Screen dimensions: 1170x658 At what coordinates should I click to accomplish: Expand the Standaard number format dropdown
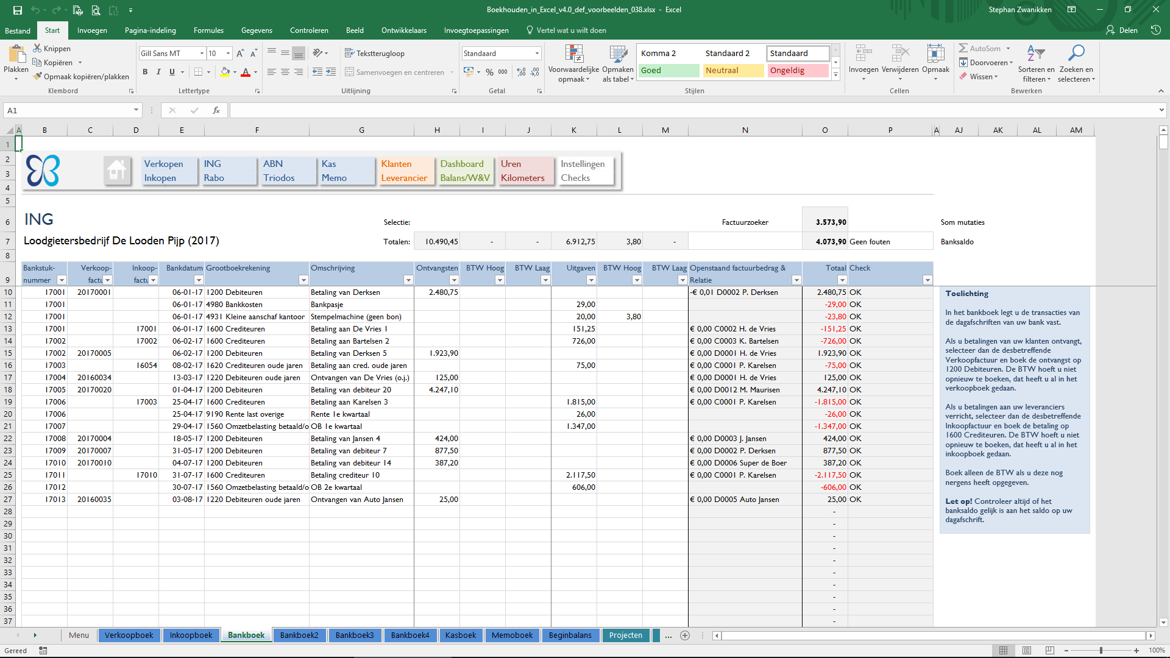point(537,54)
